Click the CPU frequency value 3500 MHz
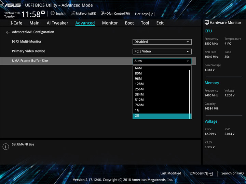 [211, 44]
